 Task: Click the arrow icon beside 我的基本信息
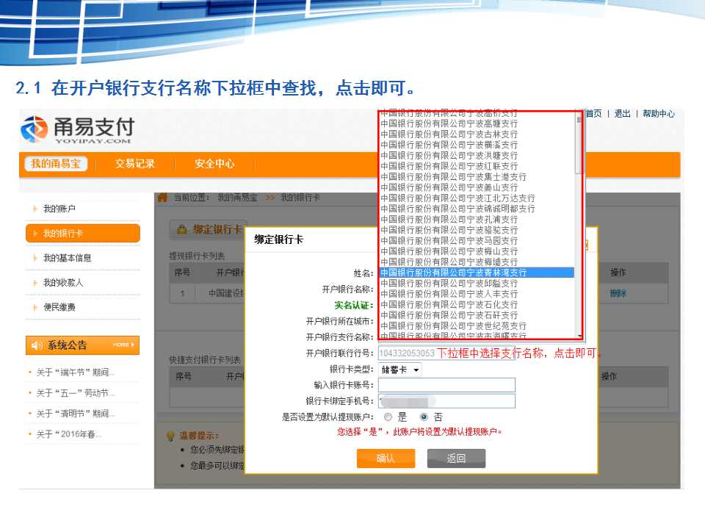pyautogui.click(x=35, y=258)
